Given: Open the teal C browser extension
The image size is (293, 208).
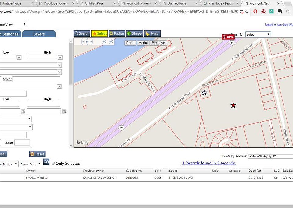Looking at the screenshot, I should click(272, 12).
